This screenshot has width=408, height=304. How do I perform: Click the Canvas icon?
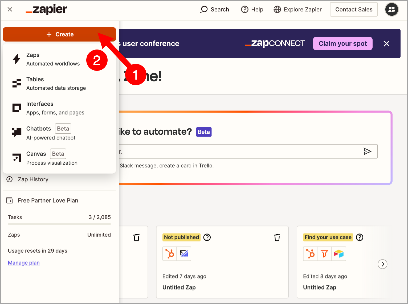(17, 157)
